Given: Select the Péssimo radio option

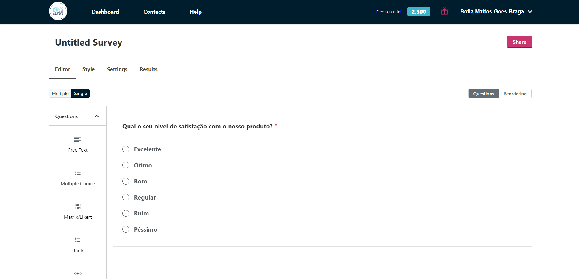Looking at the screenshot, I should (126, 229).
